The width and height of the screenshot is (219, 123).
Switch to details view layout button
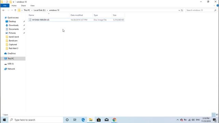tap(214, 115)
